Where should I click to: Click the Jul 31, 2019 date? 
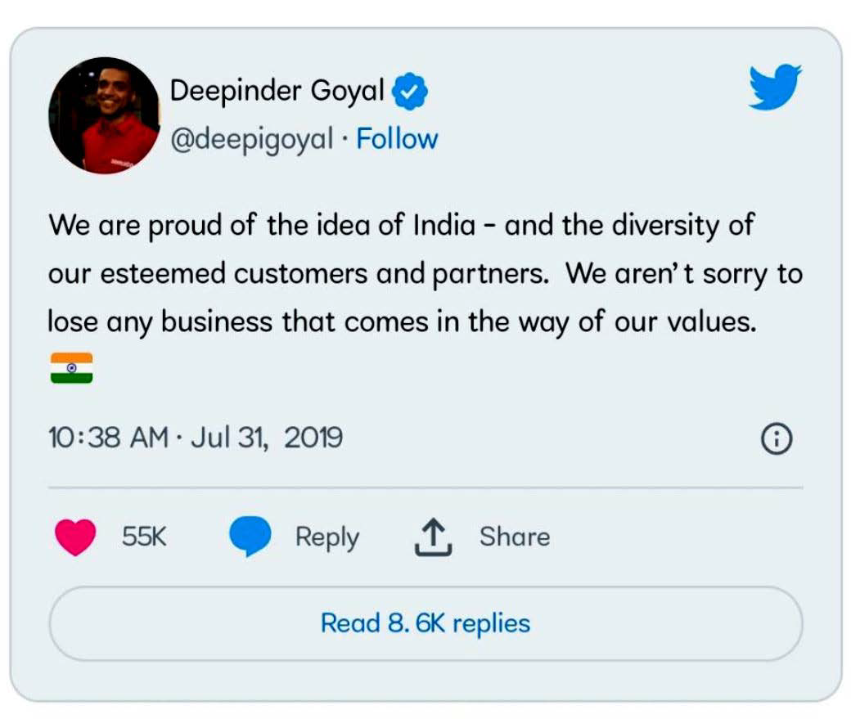(x=267, y=438)
